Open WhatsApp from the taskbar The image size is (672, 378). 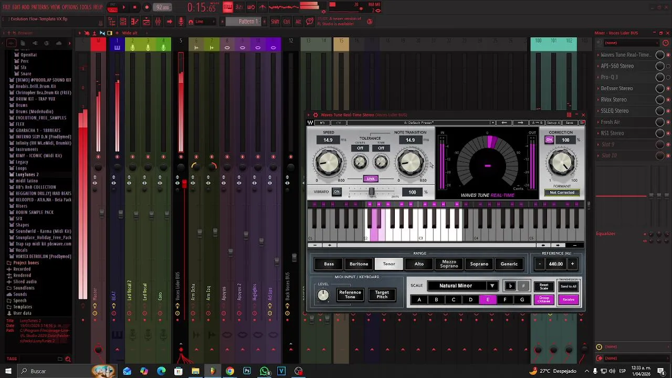point(264,371)
